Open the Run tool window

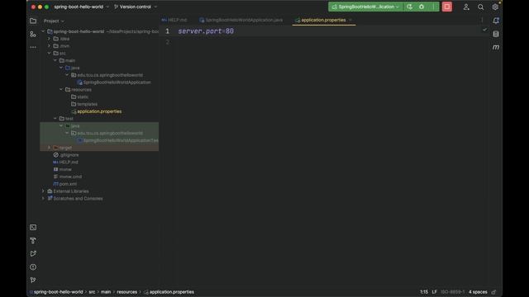(x=33, y=253)
